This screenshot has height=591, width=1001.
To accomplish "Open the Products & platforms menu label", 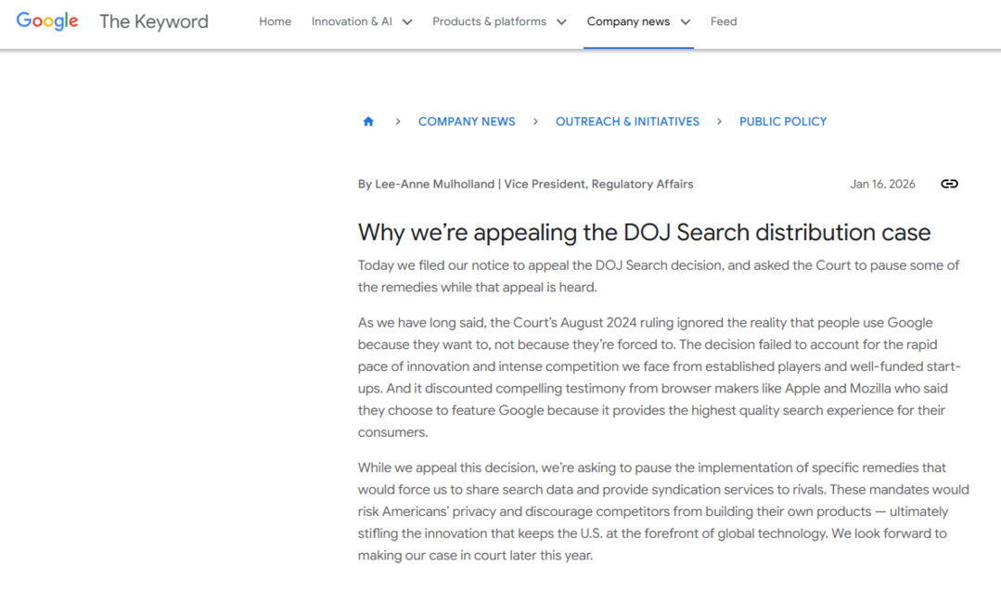I will coord(489,21).
